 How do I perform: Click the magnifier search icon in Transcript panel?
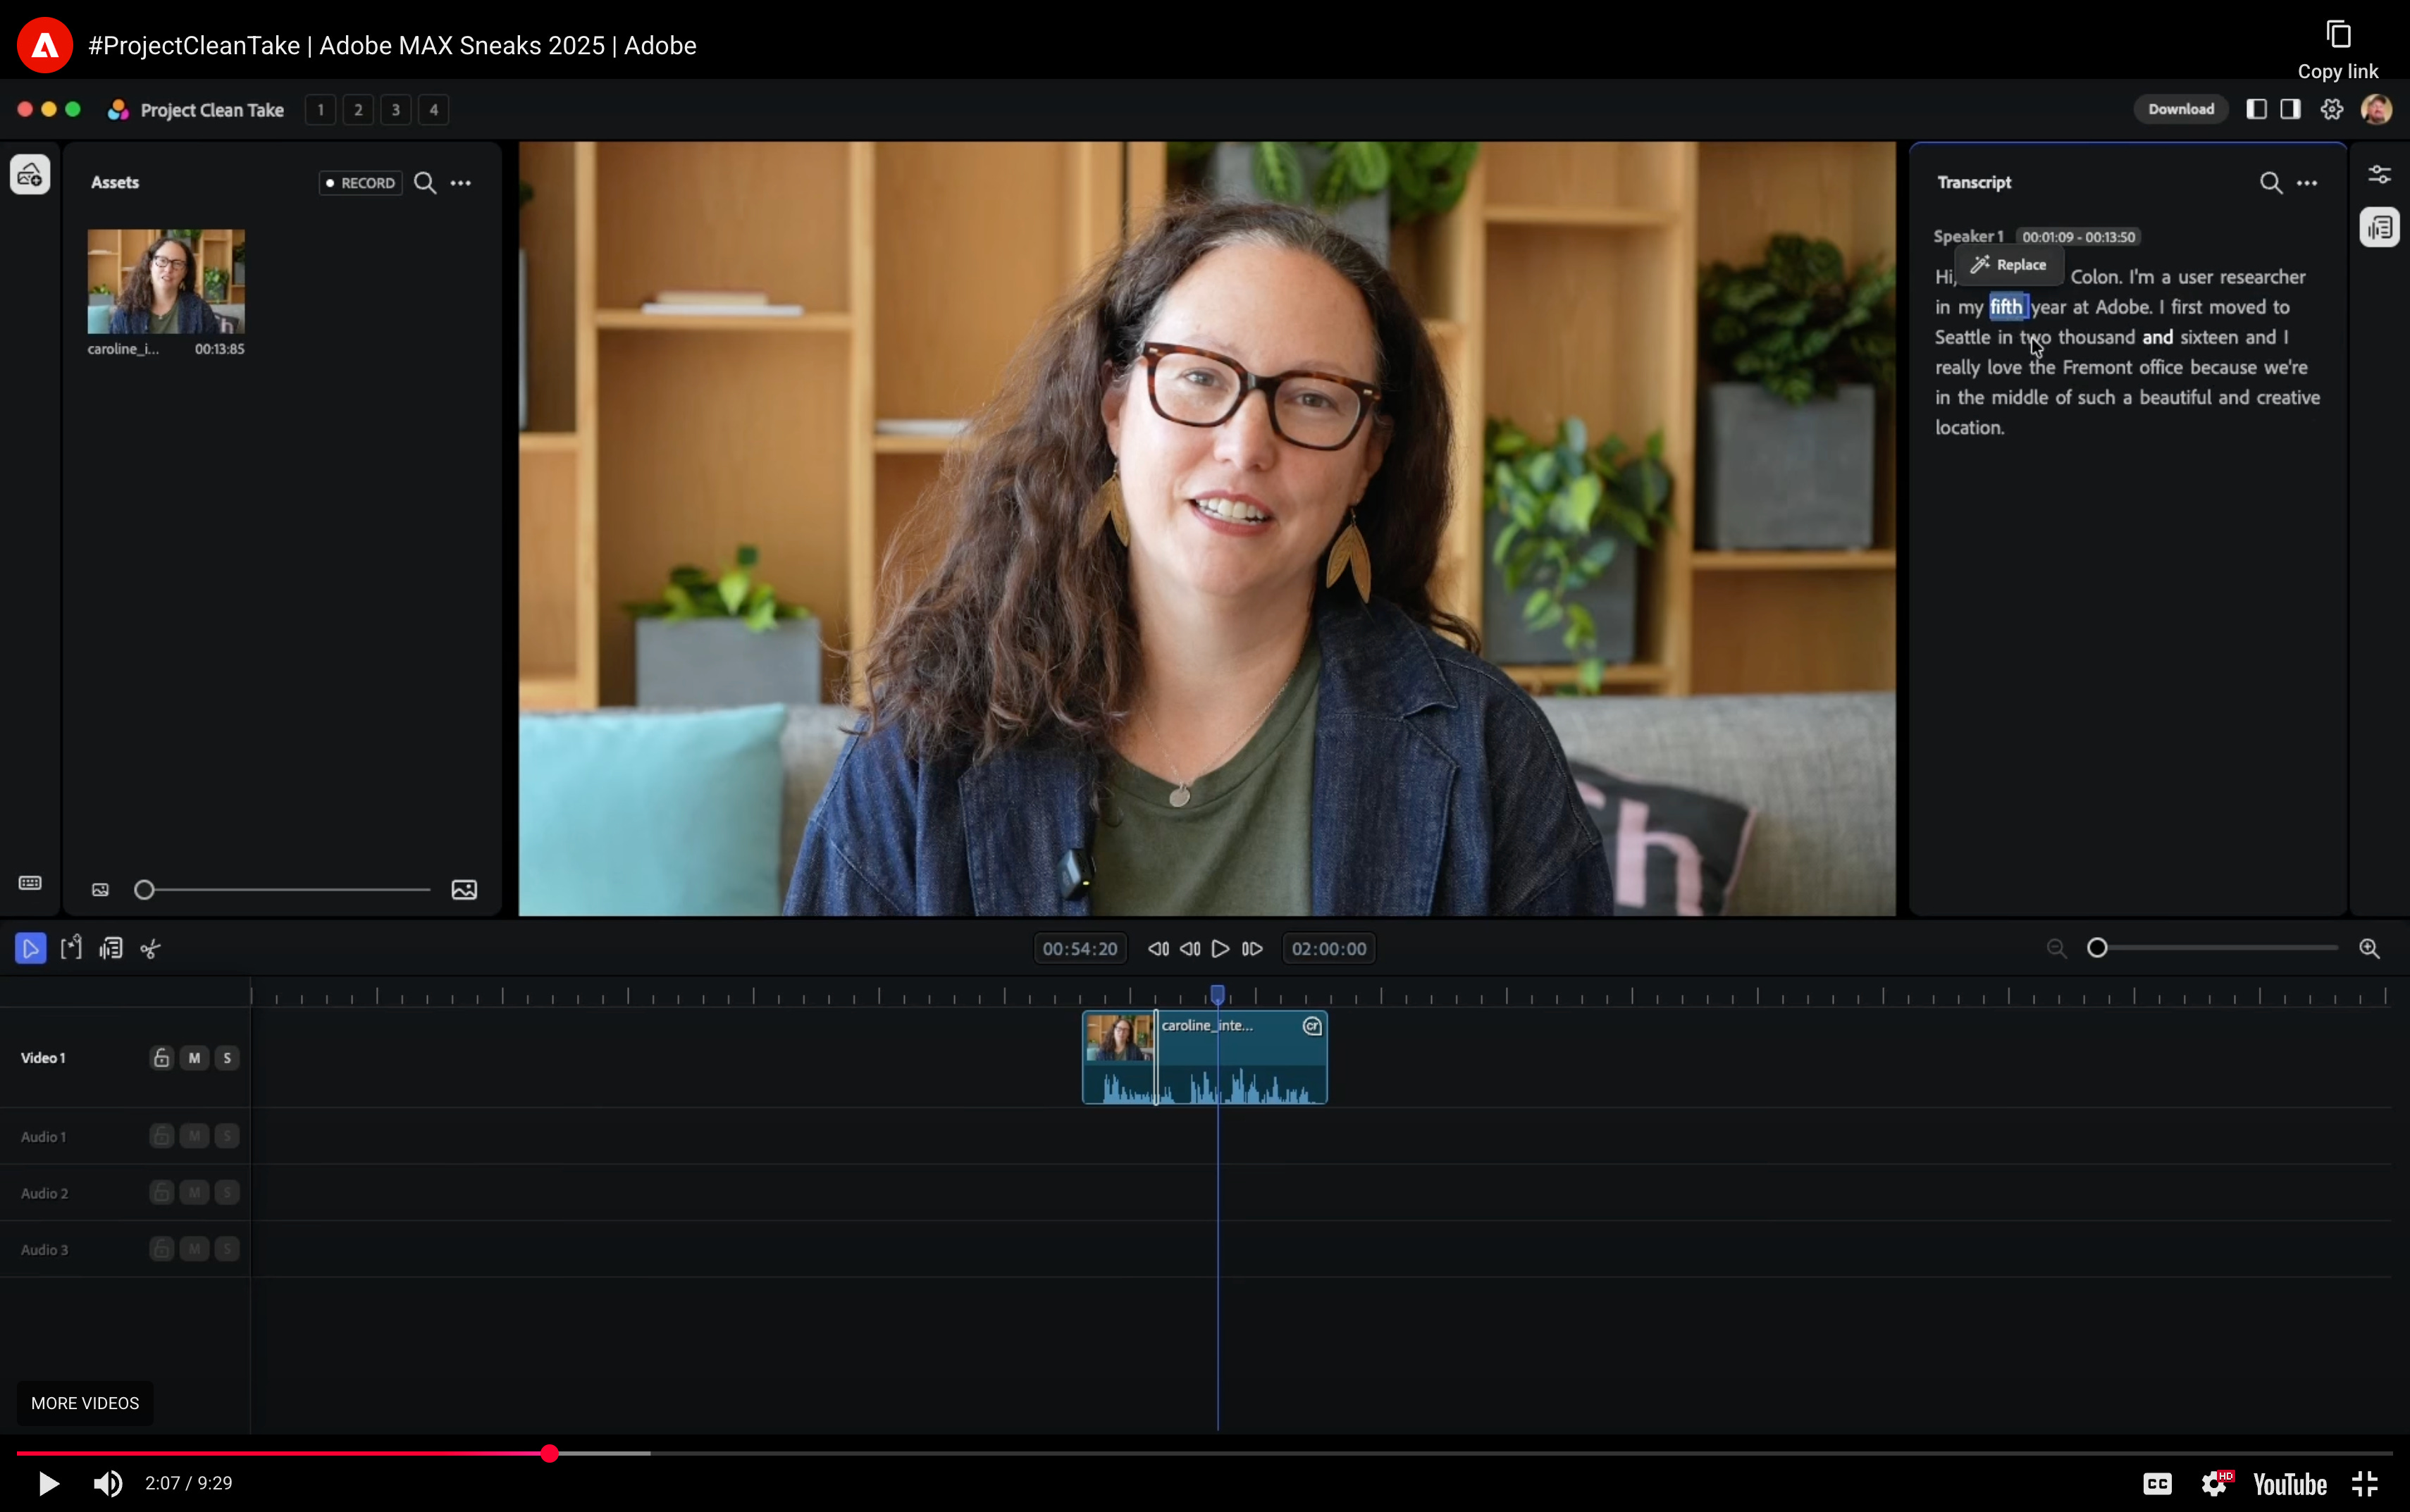[x=2271, y=182]
